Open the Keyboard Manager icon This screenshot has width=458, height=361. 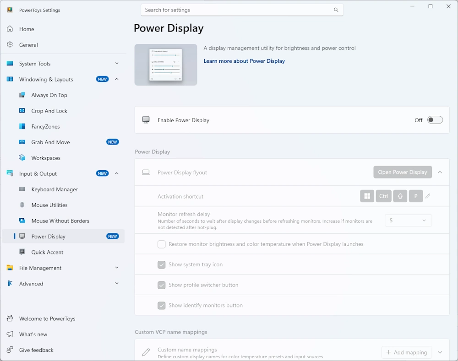pyautogui.click(x=22, y=189)
